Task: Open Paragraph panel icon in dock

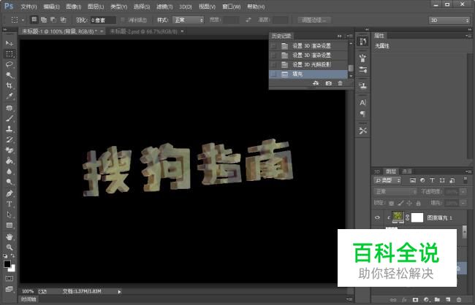Action: pos(362,114)
